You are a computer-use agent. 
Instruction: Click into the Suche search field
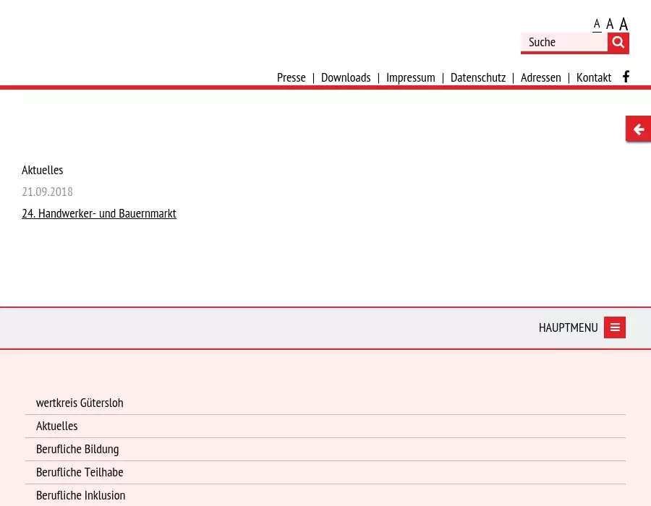point(564,43)
